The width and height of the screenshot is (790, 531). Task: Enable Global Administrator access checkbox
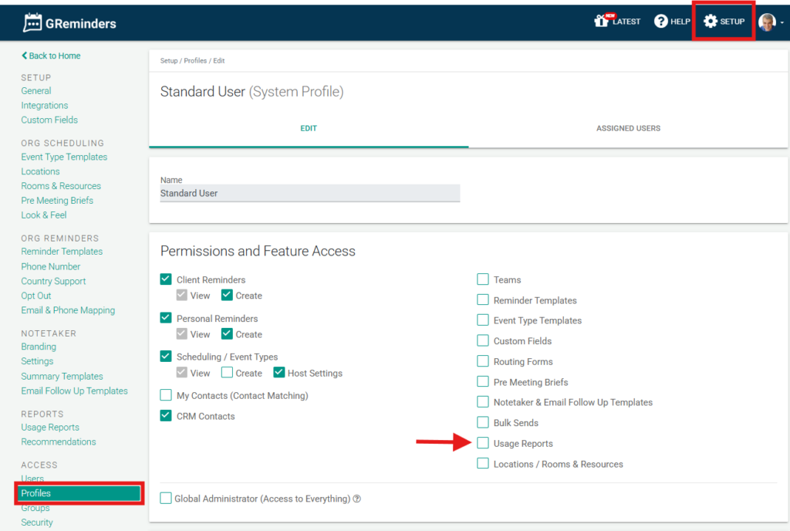click(166, 499)
